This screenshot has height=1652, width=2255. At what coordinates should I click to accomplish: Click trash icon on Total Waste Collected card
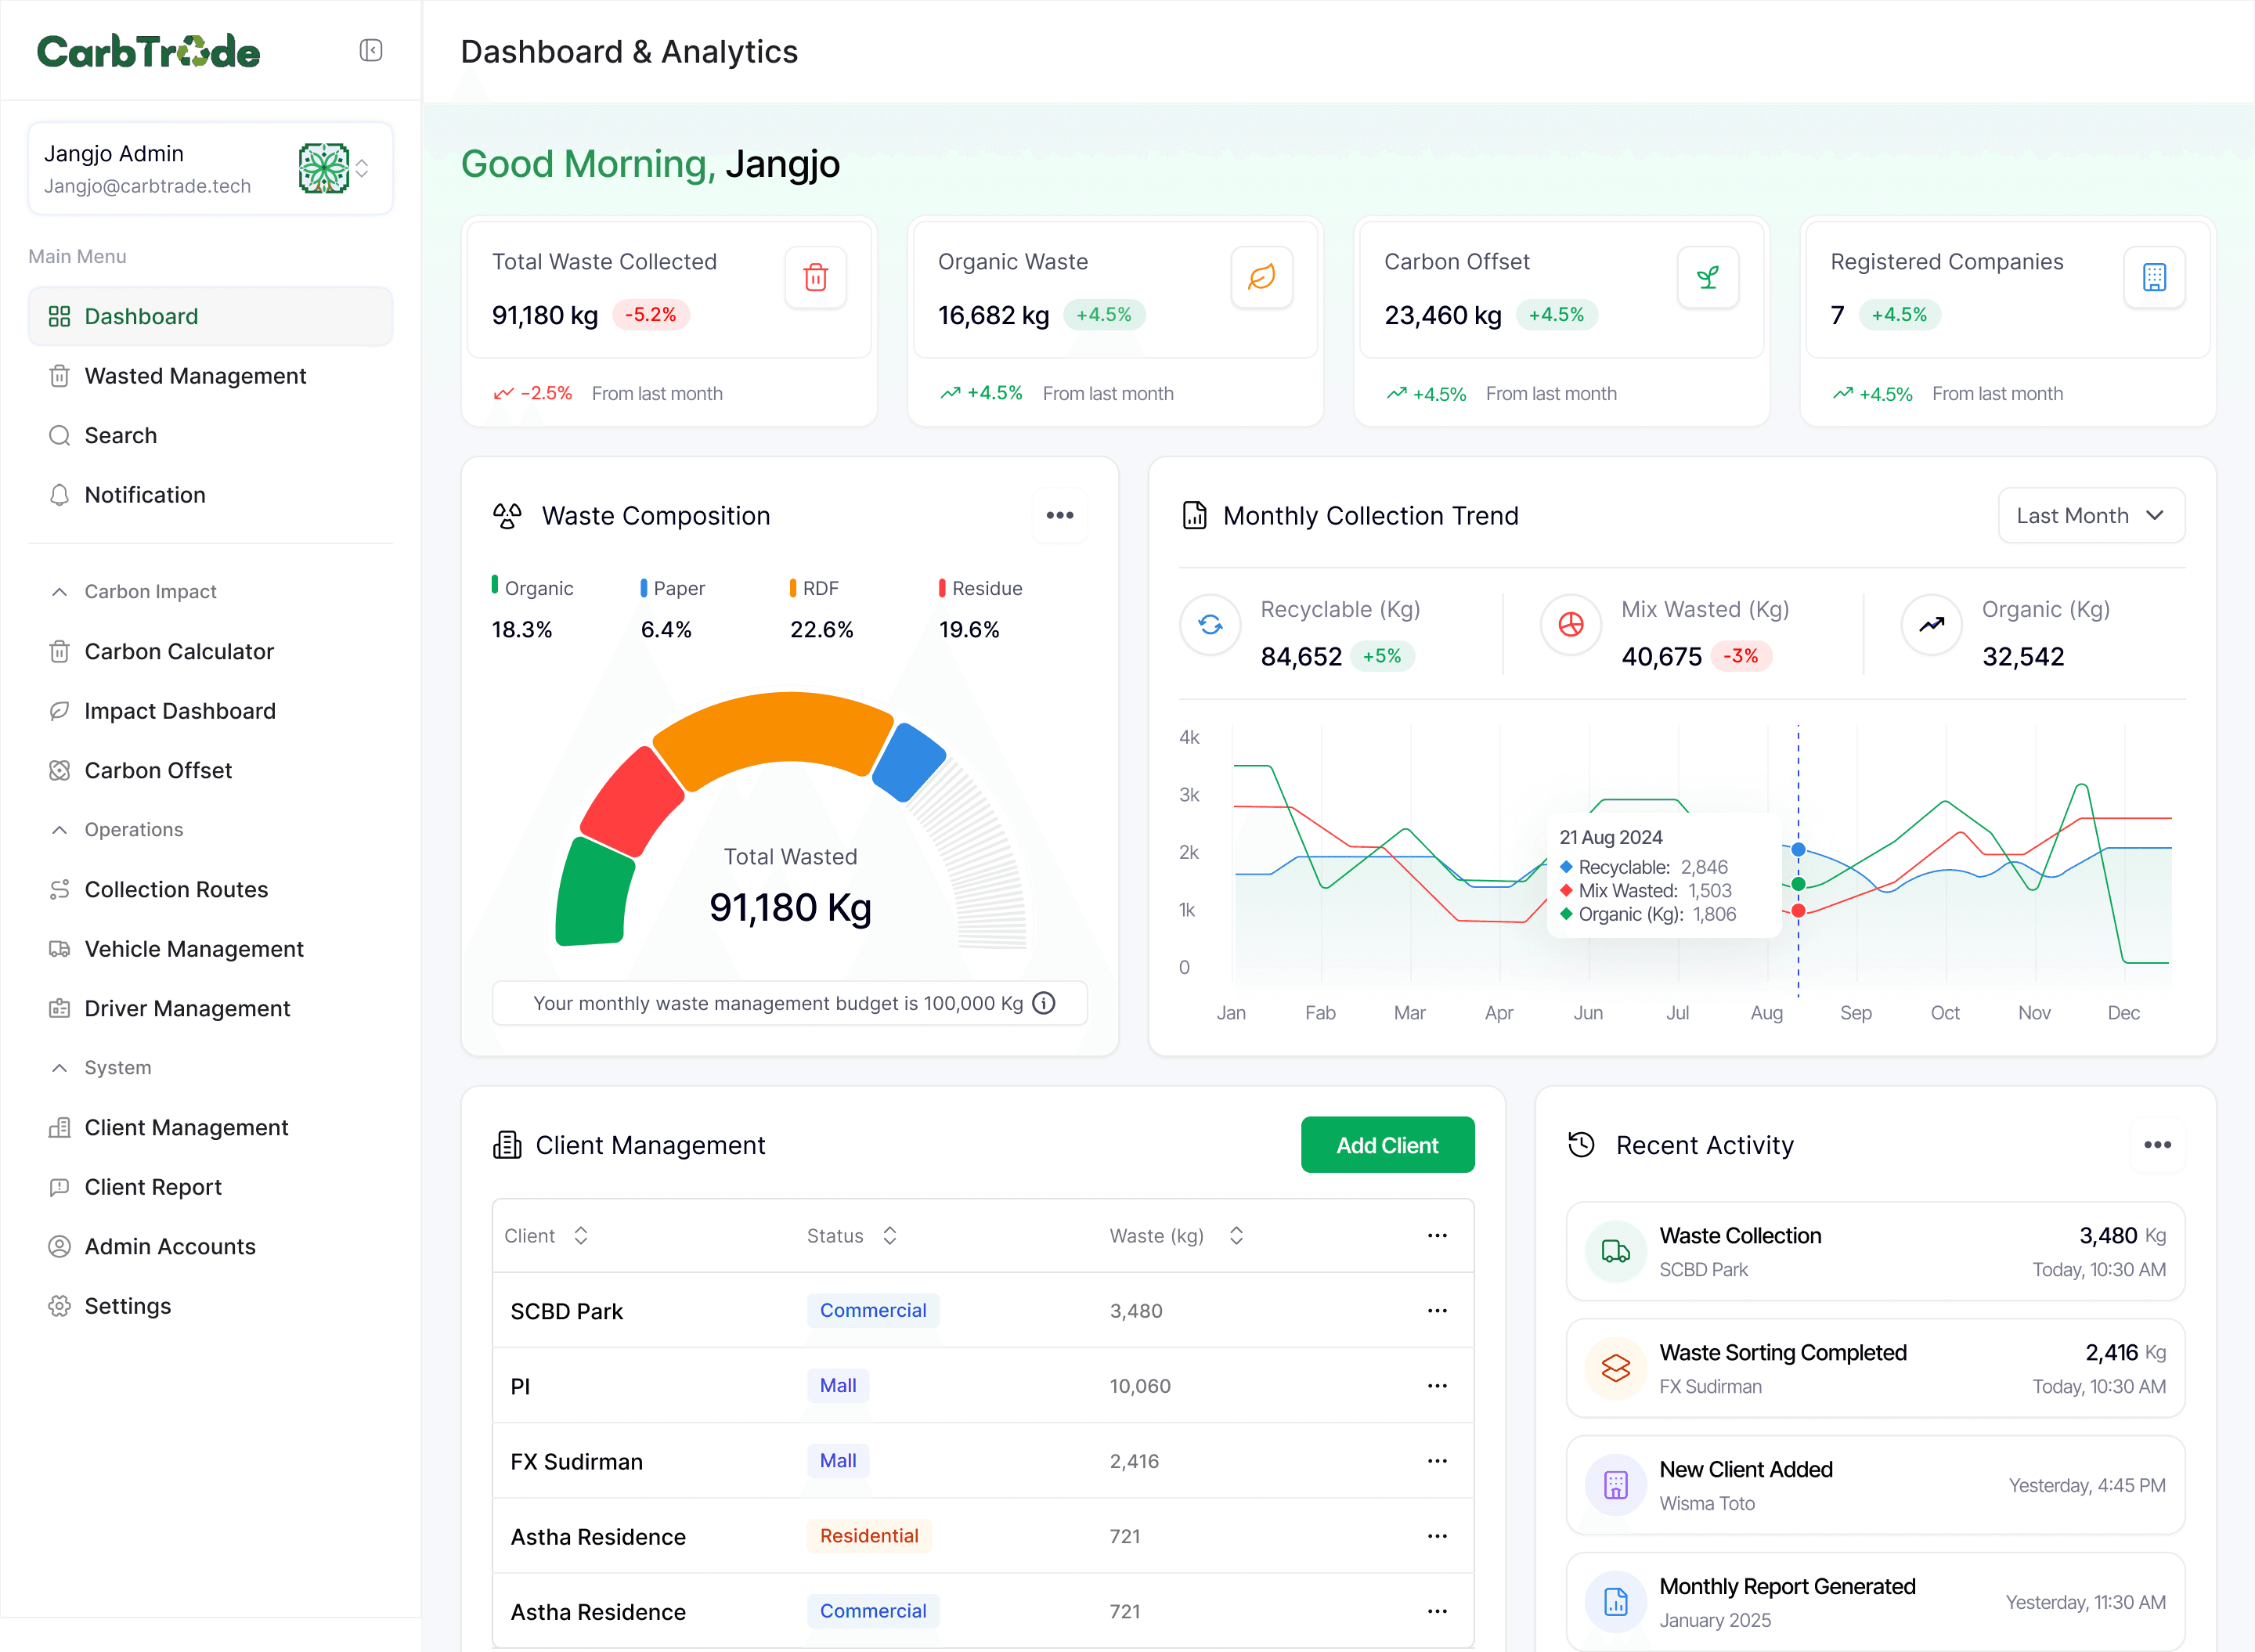(x=815, y=277)
